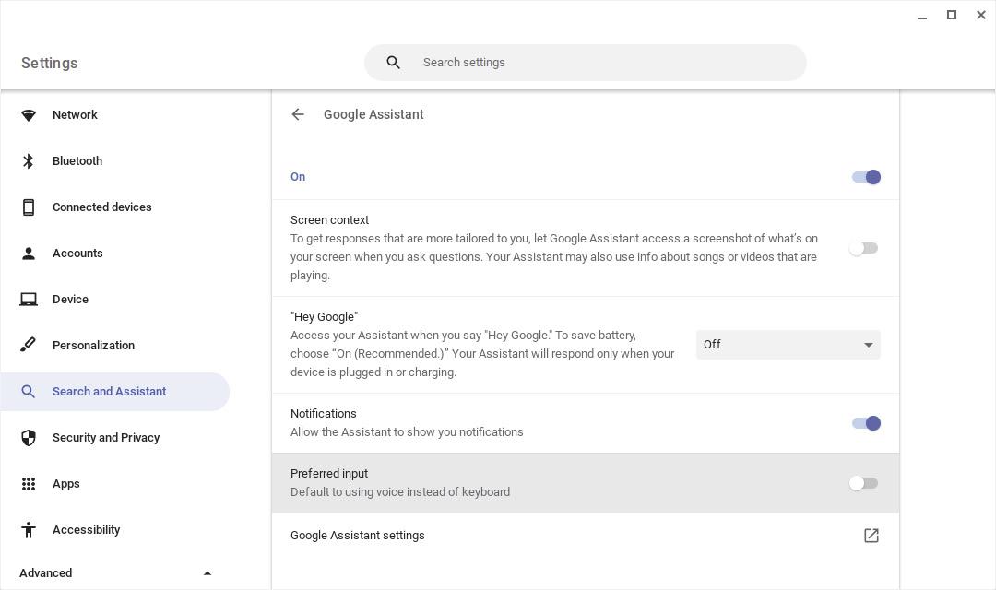996x590 pixels.
Task: Enable the Screen context toggle
Action: click(864, 248)
